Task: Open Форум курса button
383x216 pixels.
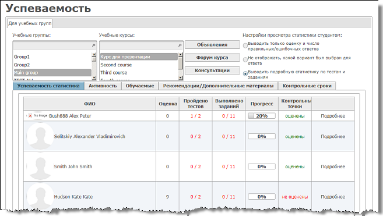Action: (x=212, y=58)
